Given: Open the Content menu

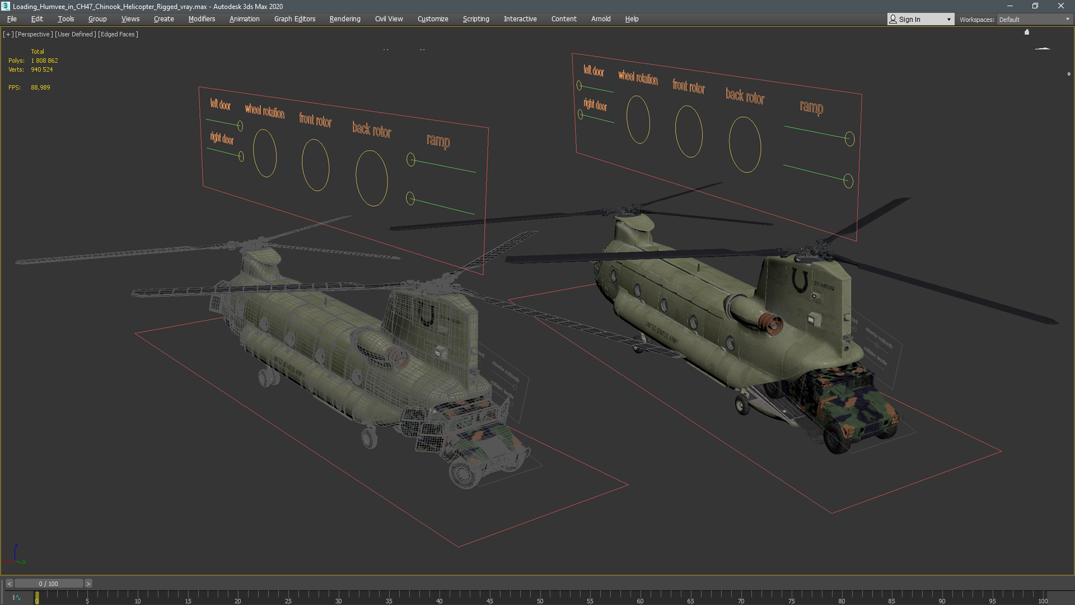Looking at the screenshot, I should point(564,19).
